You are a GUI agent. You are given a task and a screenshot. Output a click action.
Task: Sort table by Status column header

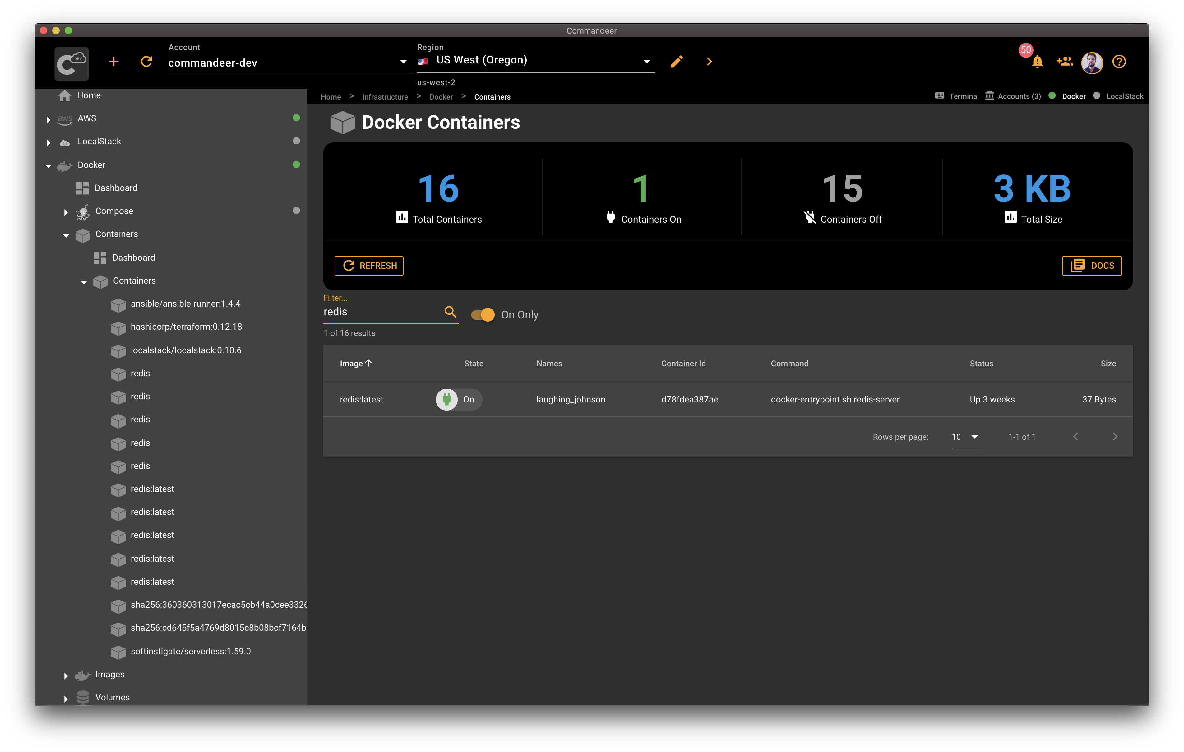pos(981,364)
